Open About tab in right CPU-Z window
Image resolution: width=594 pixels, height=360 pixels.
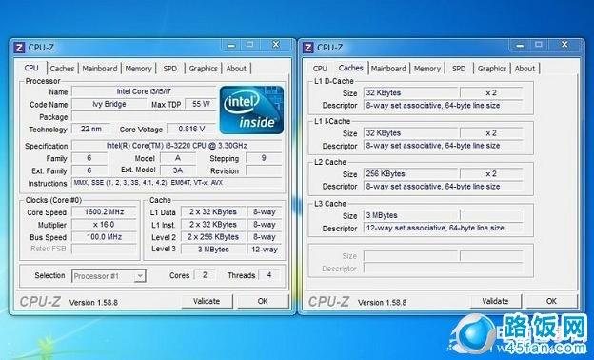click(x=525, y=69)
